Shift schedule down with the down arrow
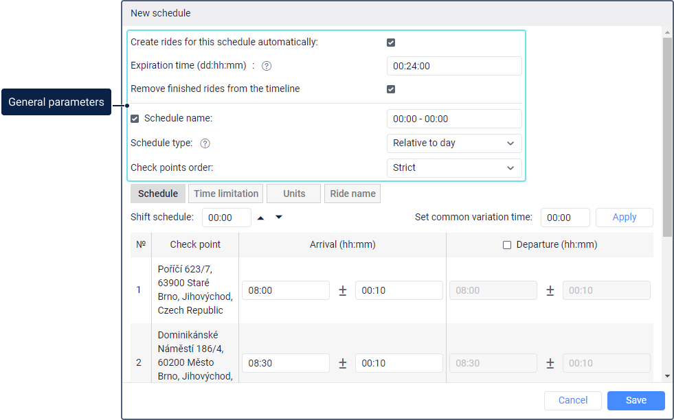The width and height of the screenshot is (674, 420). 279,218
